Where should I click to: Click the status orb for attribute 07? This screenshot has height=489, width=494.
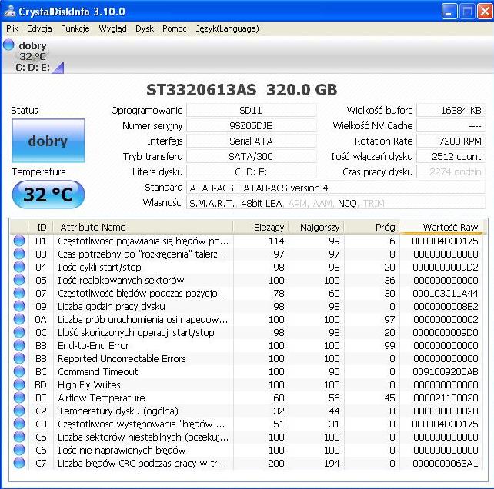click(x=19, y=293)
